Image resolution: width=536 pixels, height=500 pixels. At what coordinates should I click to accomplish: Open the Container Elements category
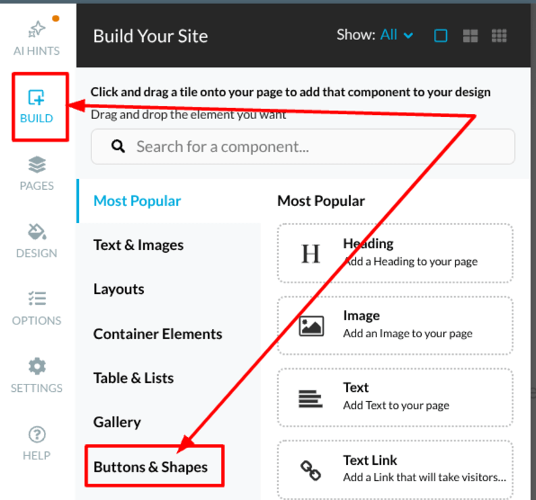click(157, 334)
